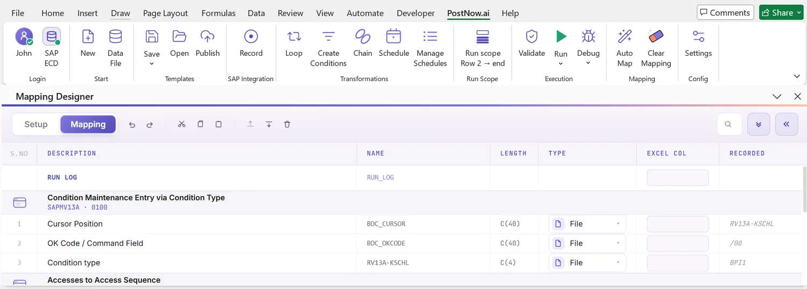807x289 pixels.
Task: Click the RUN LOG Excel Col field
Action: [x=677, y=178]
